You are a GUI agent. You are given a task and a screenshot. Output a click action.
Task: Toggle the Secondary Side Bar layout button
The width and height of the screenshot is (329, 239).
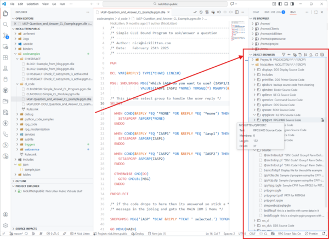click(x=292, y=4)
